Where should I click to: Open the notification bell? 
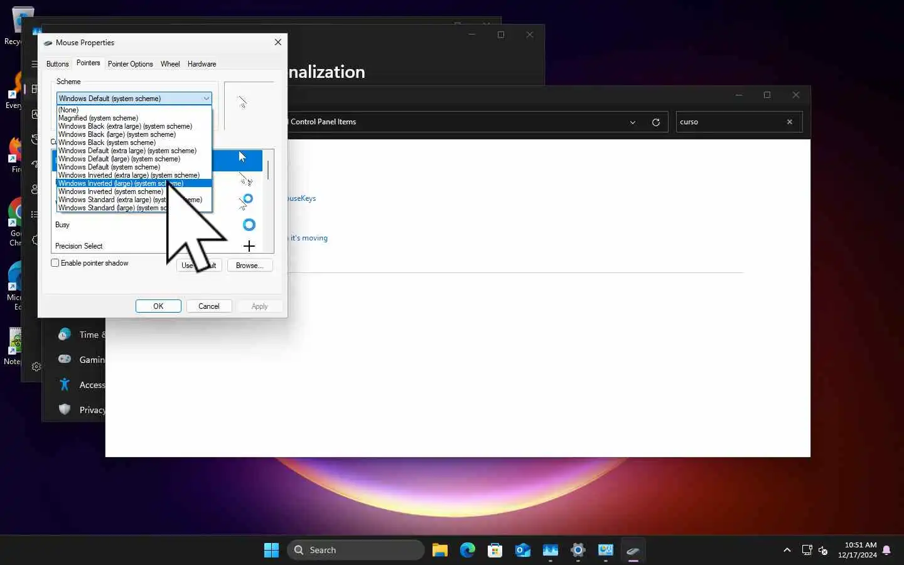click(886, 550)
